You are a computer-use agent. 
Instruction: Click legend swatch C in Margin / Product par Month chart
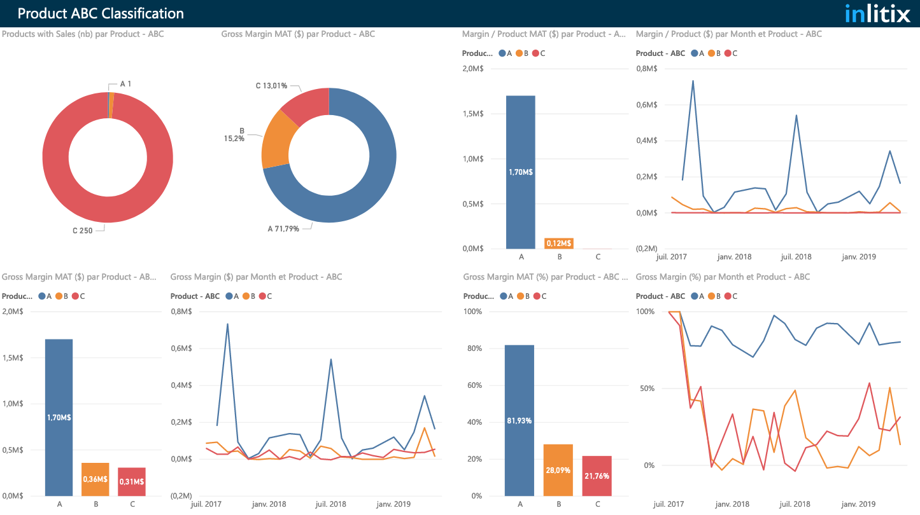pos(726,53)
